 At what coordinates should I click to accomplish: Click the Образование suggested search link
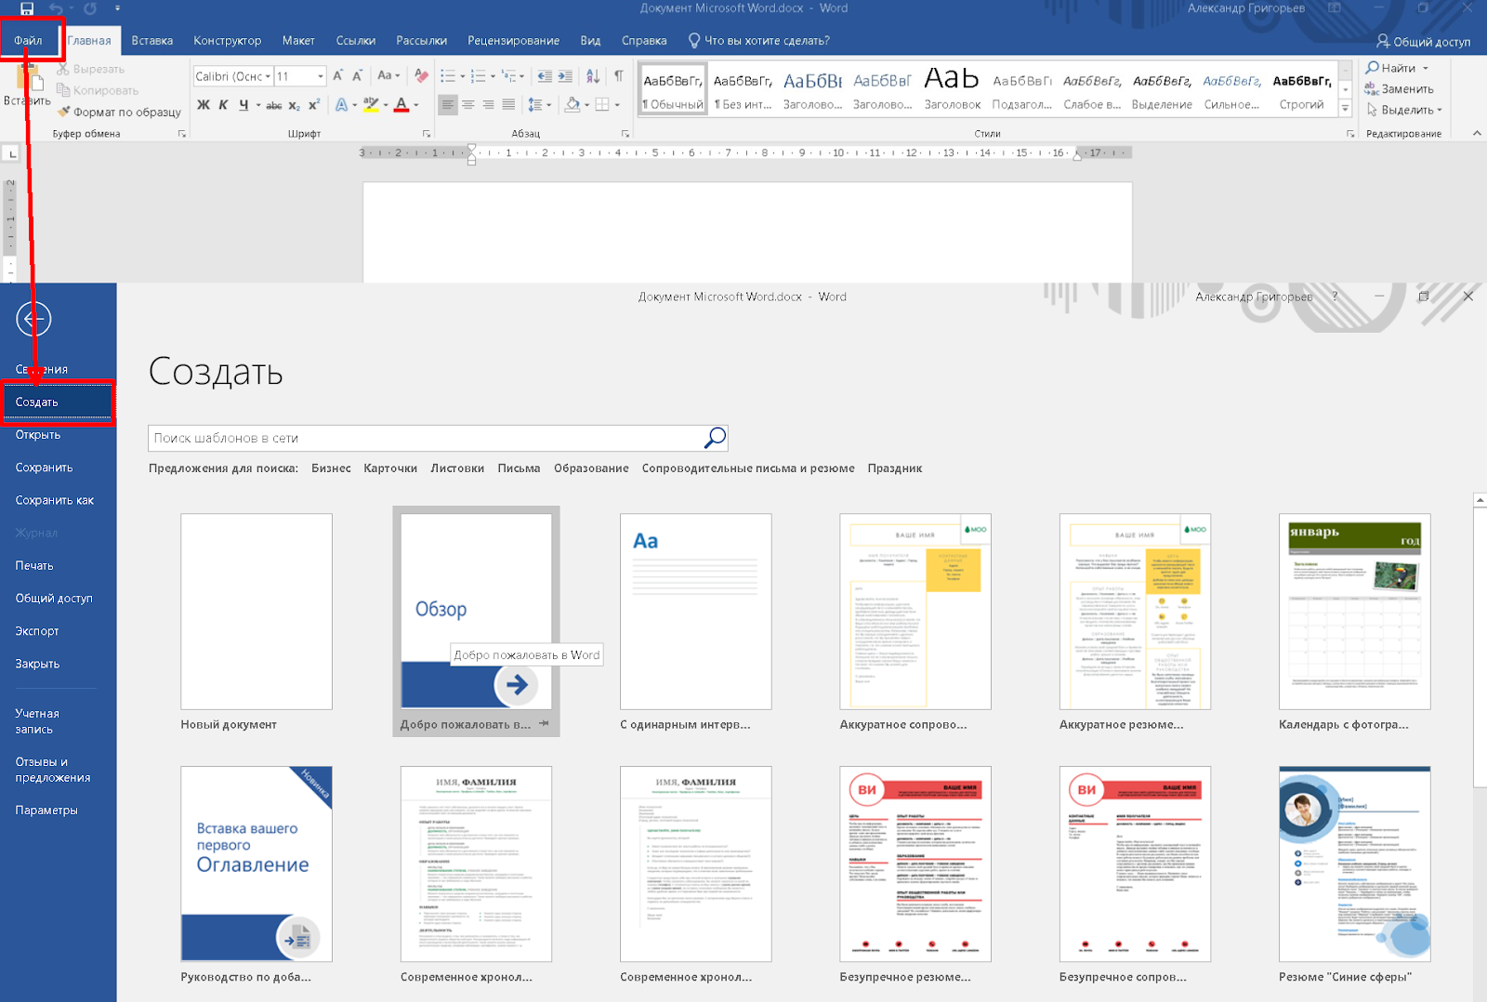591,468
